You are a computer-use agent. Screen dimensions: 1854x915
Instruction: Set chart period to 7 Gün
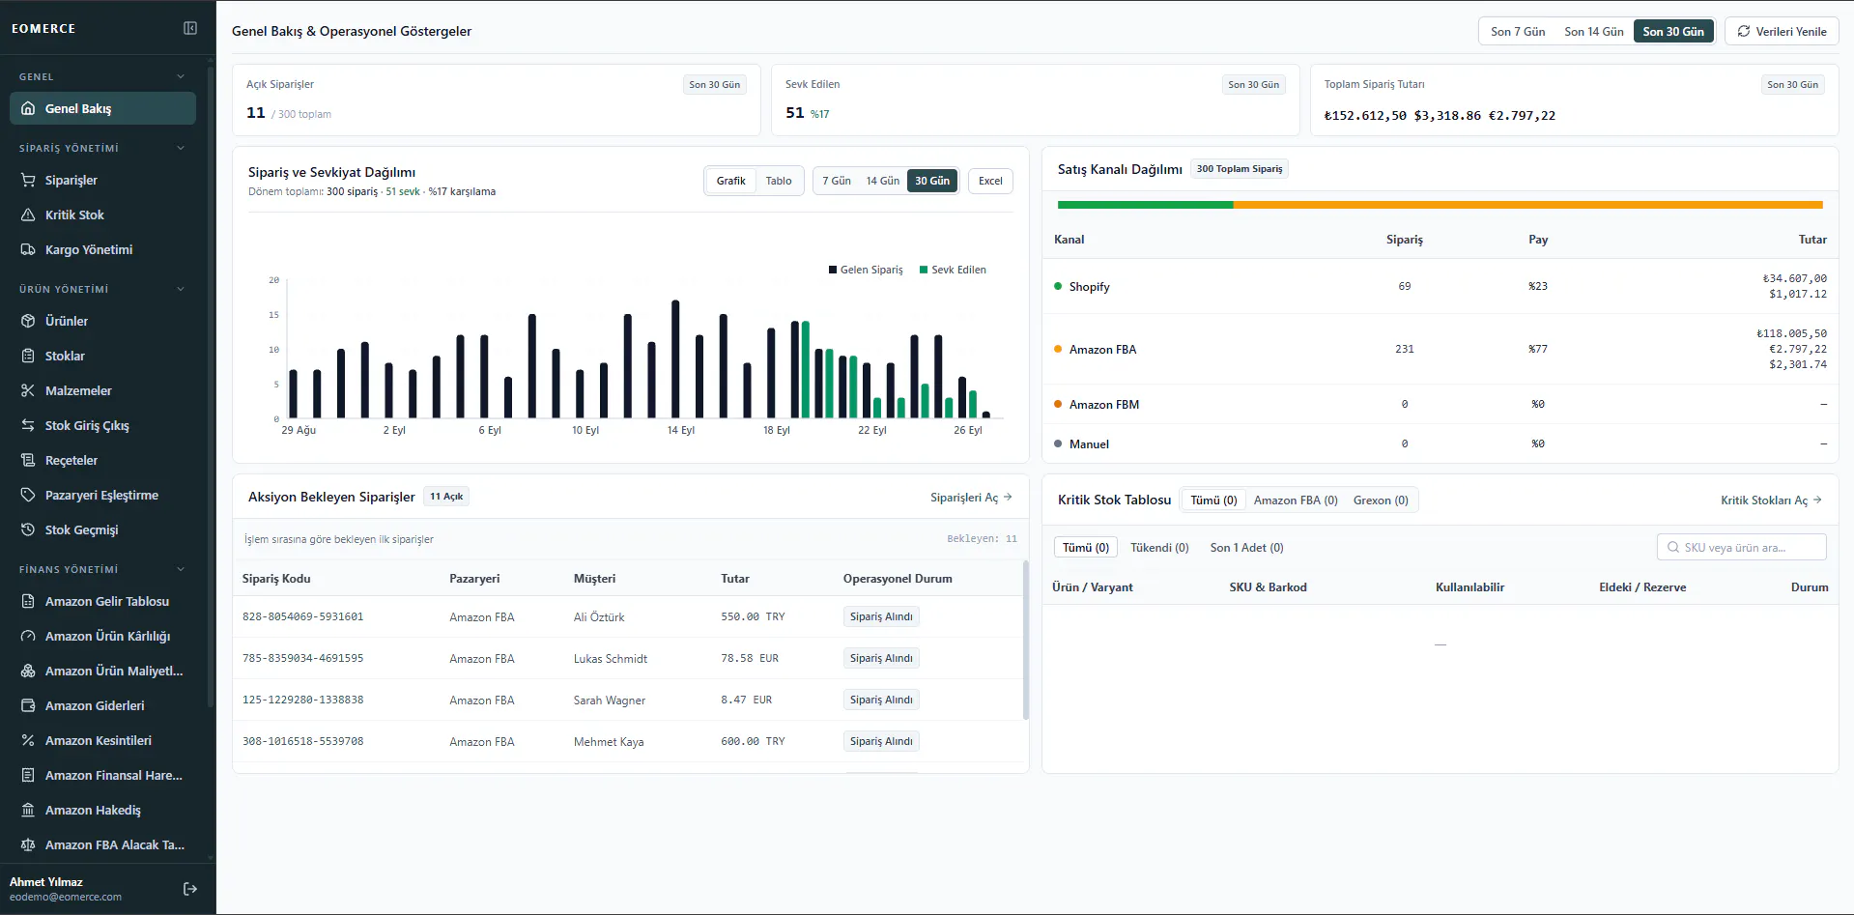[x=837, y=181]
